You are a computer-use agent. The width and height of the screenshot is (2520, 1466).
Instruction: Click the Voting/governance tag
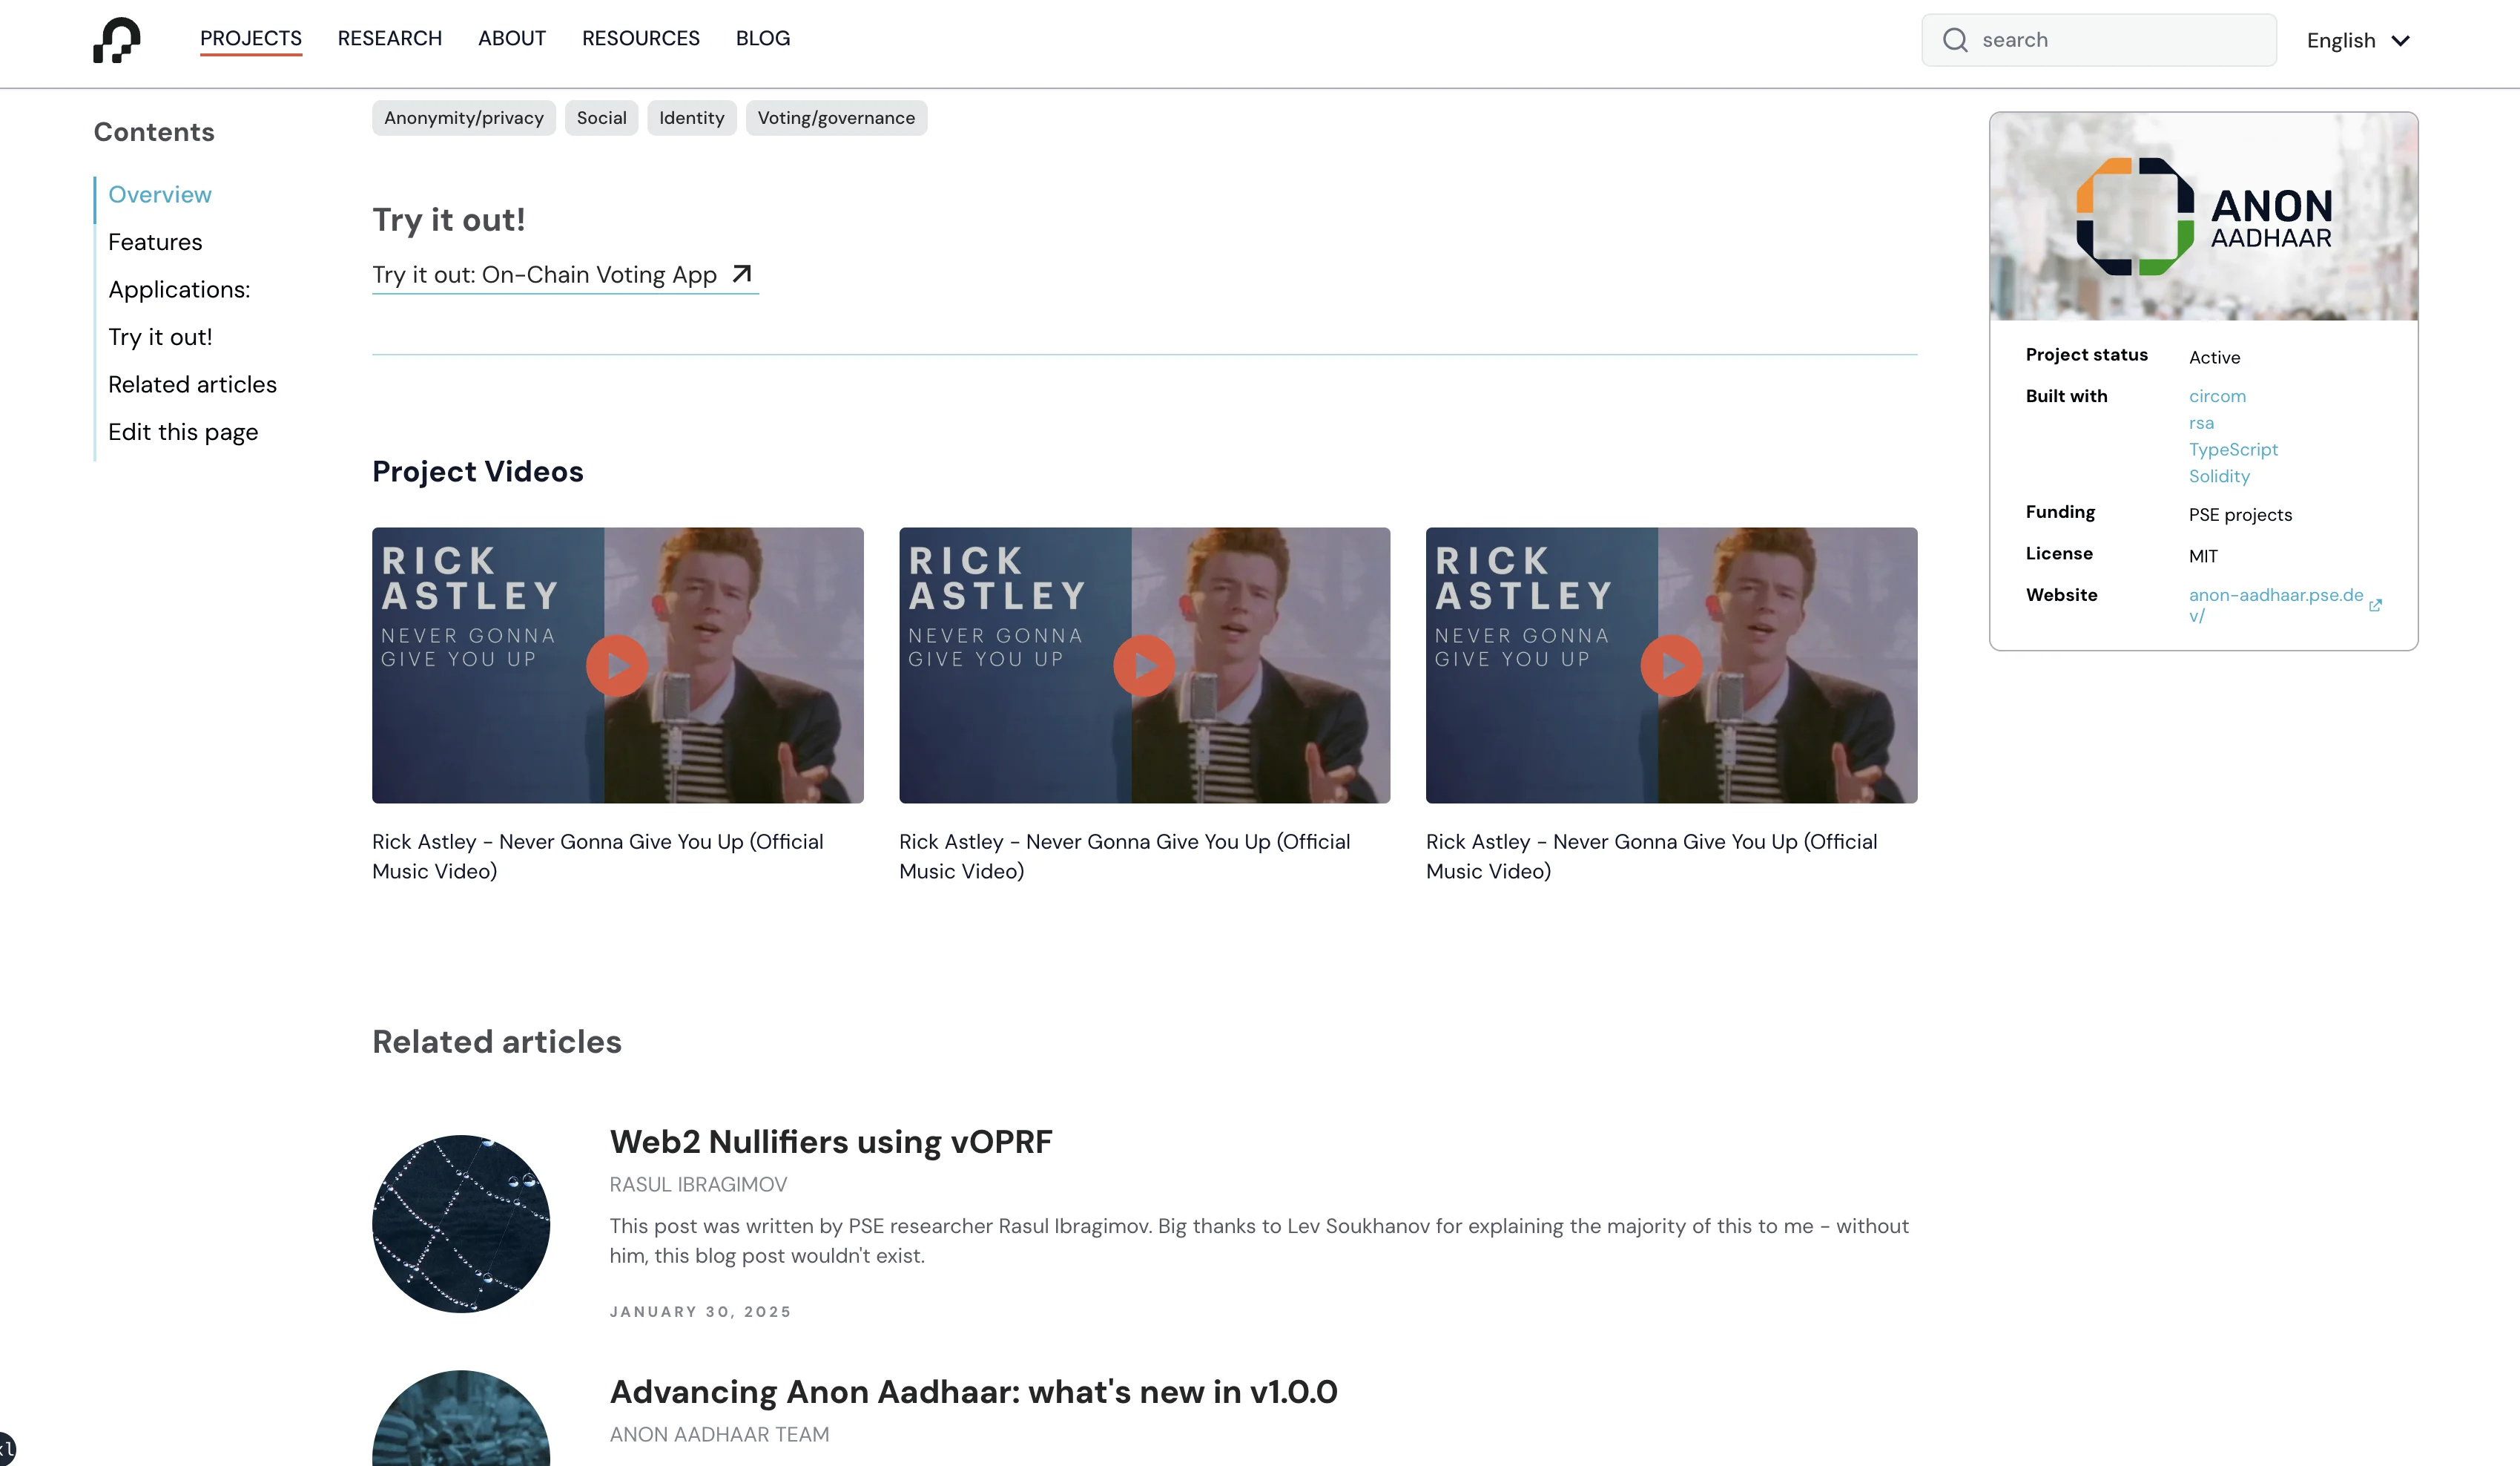tap(835, 118)
